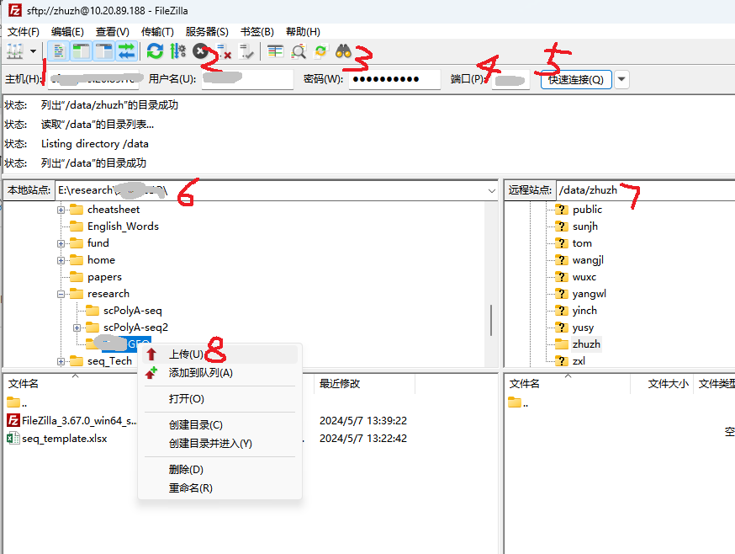Screen dimensions: 735x554
Task: Choose 重命名(R) from context menu
Action: pos(219,488)
